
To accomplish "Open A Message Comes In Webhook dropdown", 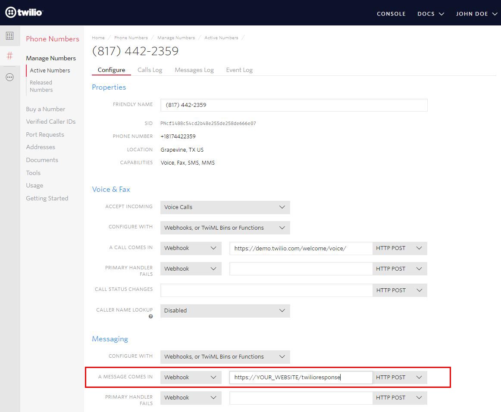I will 191,377.
